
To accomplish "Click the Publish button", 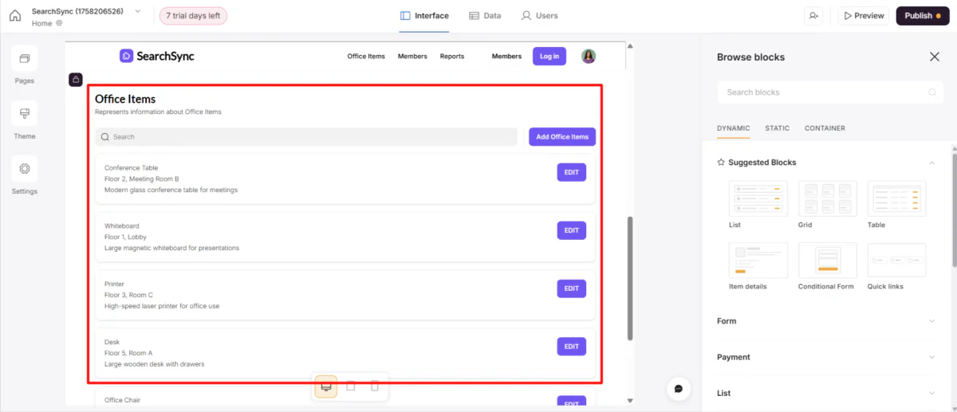I will click(x=923, y=16).
